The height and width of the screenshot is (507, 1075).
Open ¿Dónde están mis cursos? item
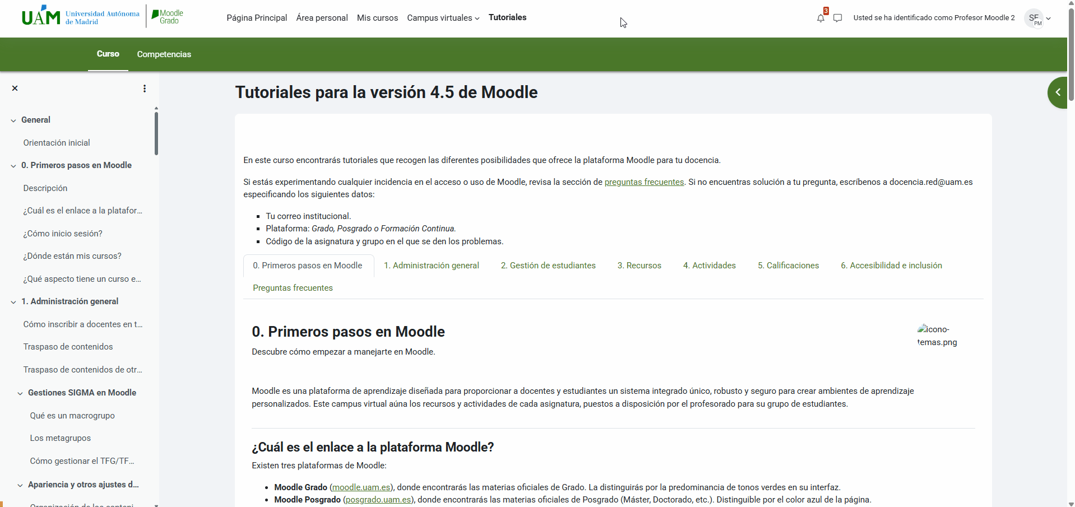coord(72,256)
